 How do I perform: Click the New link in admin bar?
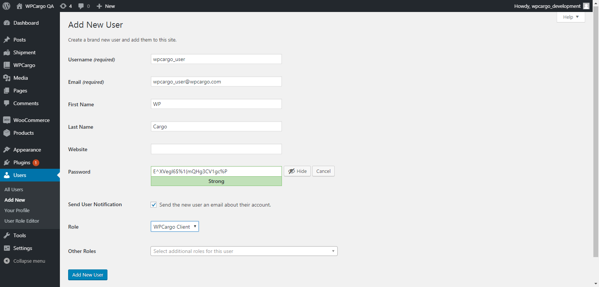coord(110,6)
